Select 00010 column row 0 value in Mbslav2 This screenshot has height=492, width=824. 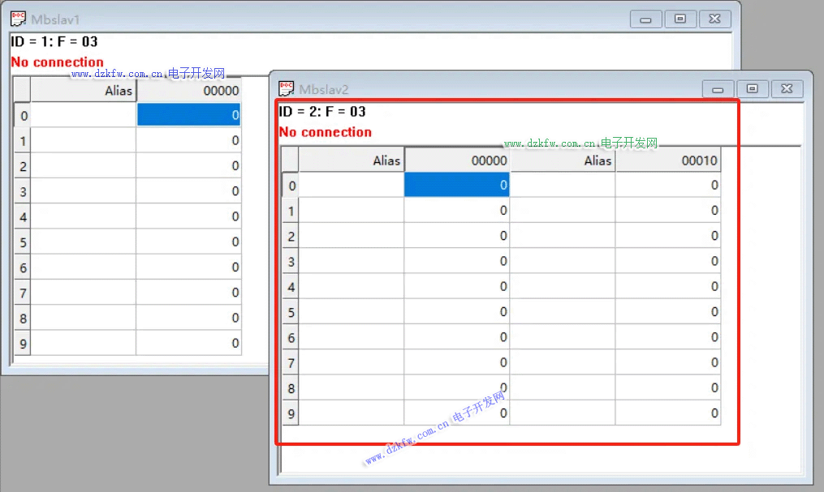(668, 185)
